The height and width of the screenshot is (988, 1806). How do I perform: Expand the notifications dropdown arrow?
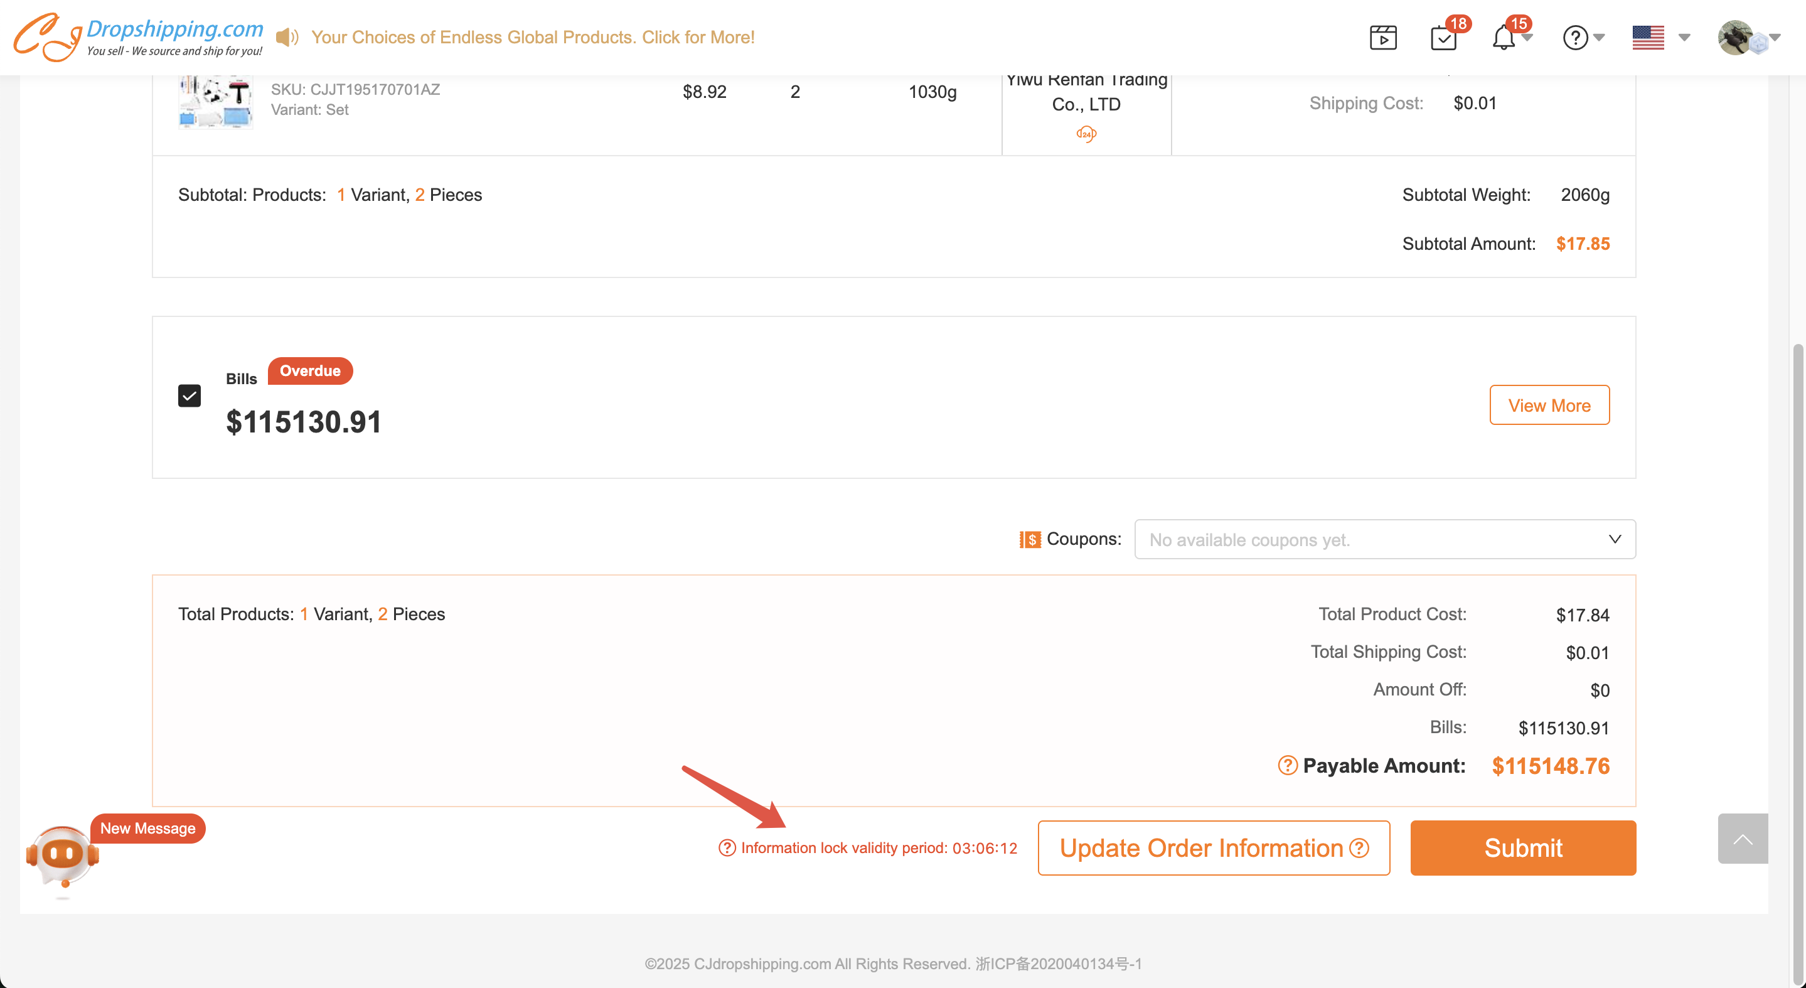1527,38
